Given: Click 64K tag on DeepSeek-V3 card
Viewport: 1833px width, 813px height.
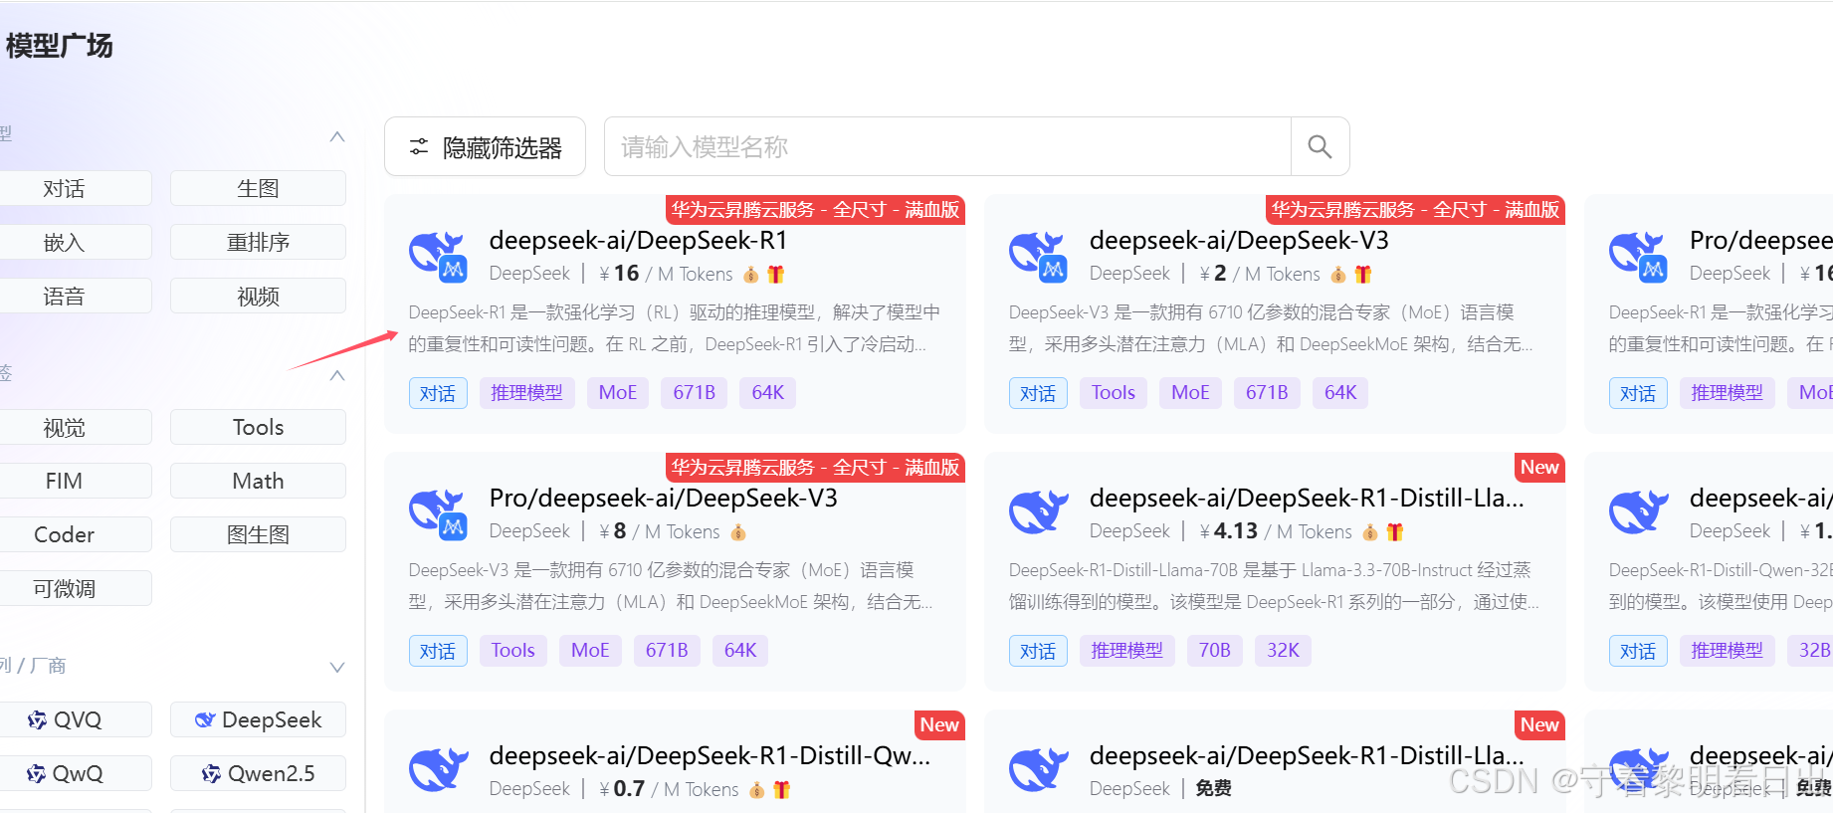Looking at the screenshot, I should tap(1340, 393).
